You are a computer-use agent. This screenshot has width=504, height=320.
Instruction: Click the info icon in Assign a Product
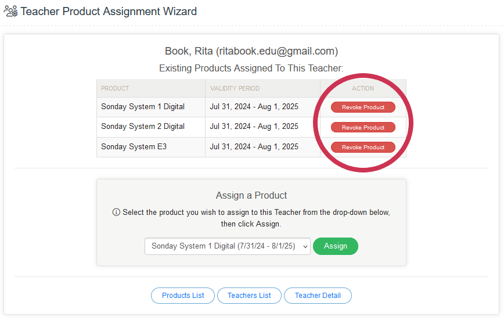[x=116, y=213]
